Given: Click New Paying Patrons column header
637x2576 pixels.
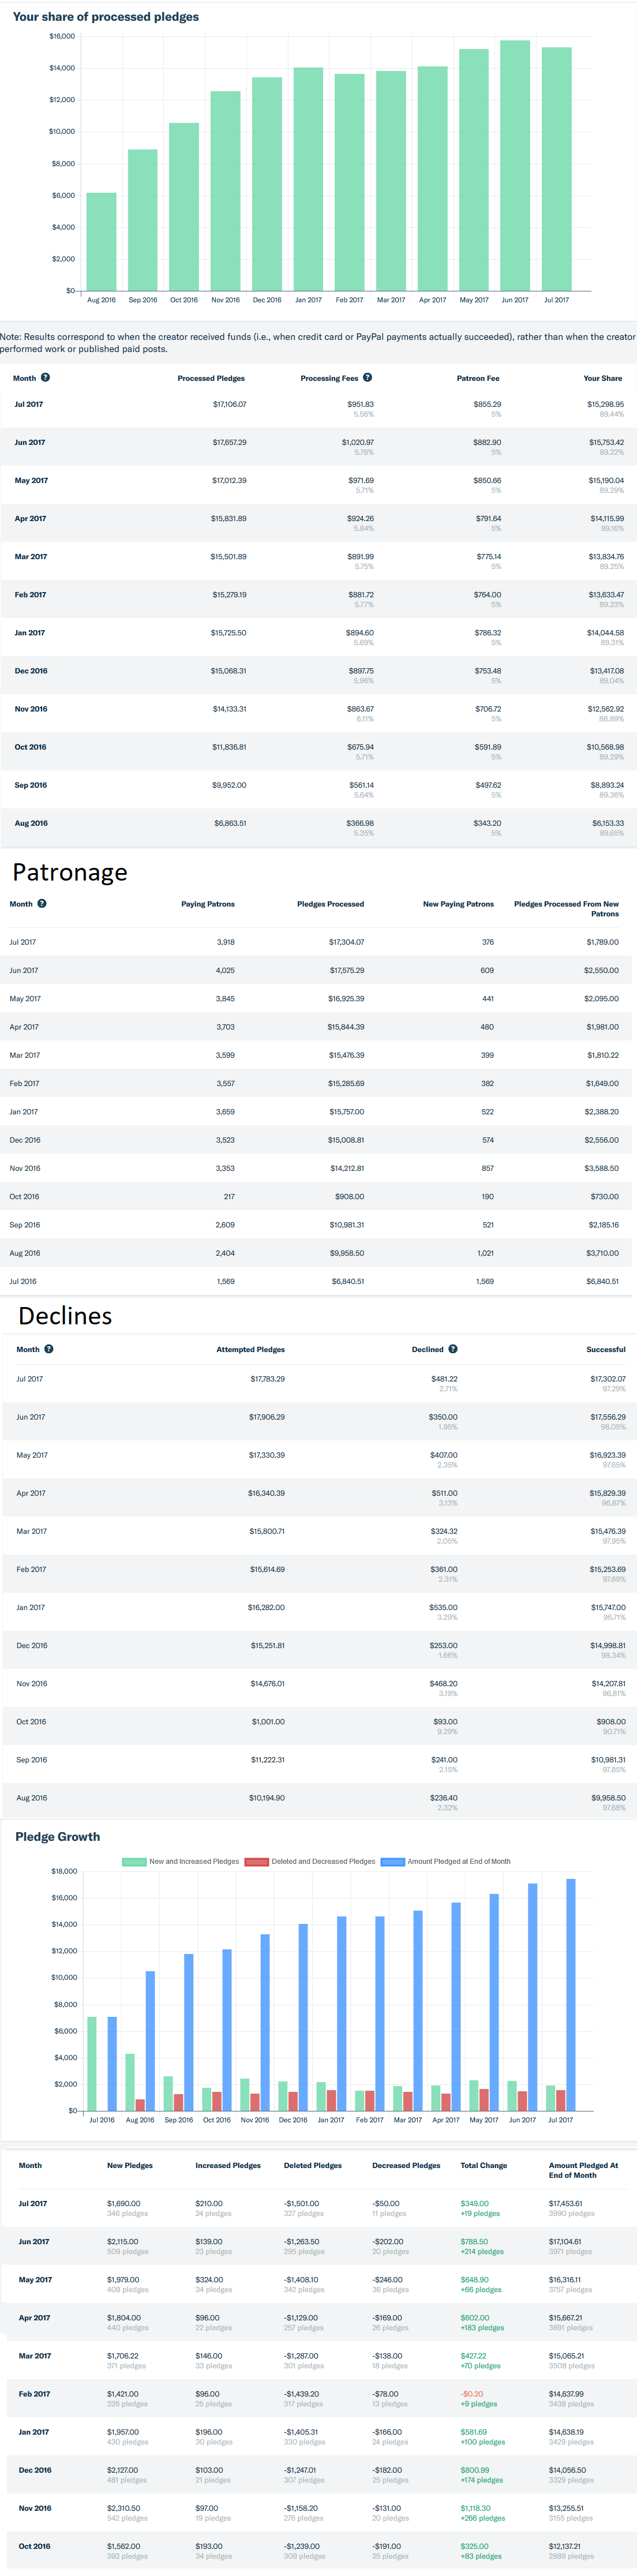Looking at the screenshot, I should (458, 904).
